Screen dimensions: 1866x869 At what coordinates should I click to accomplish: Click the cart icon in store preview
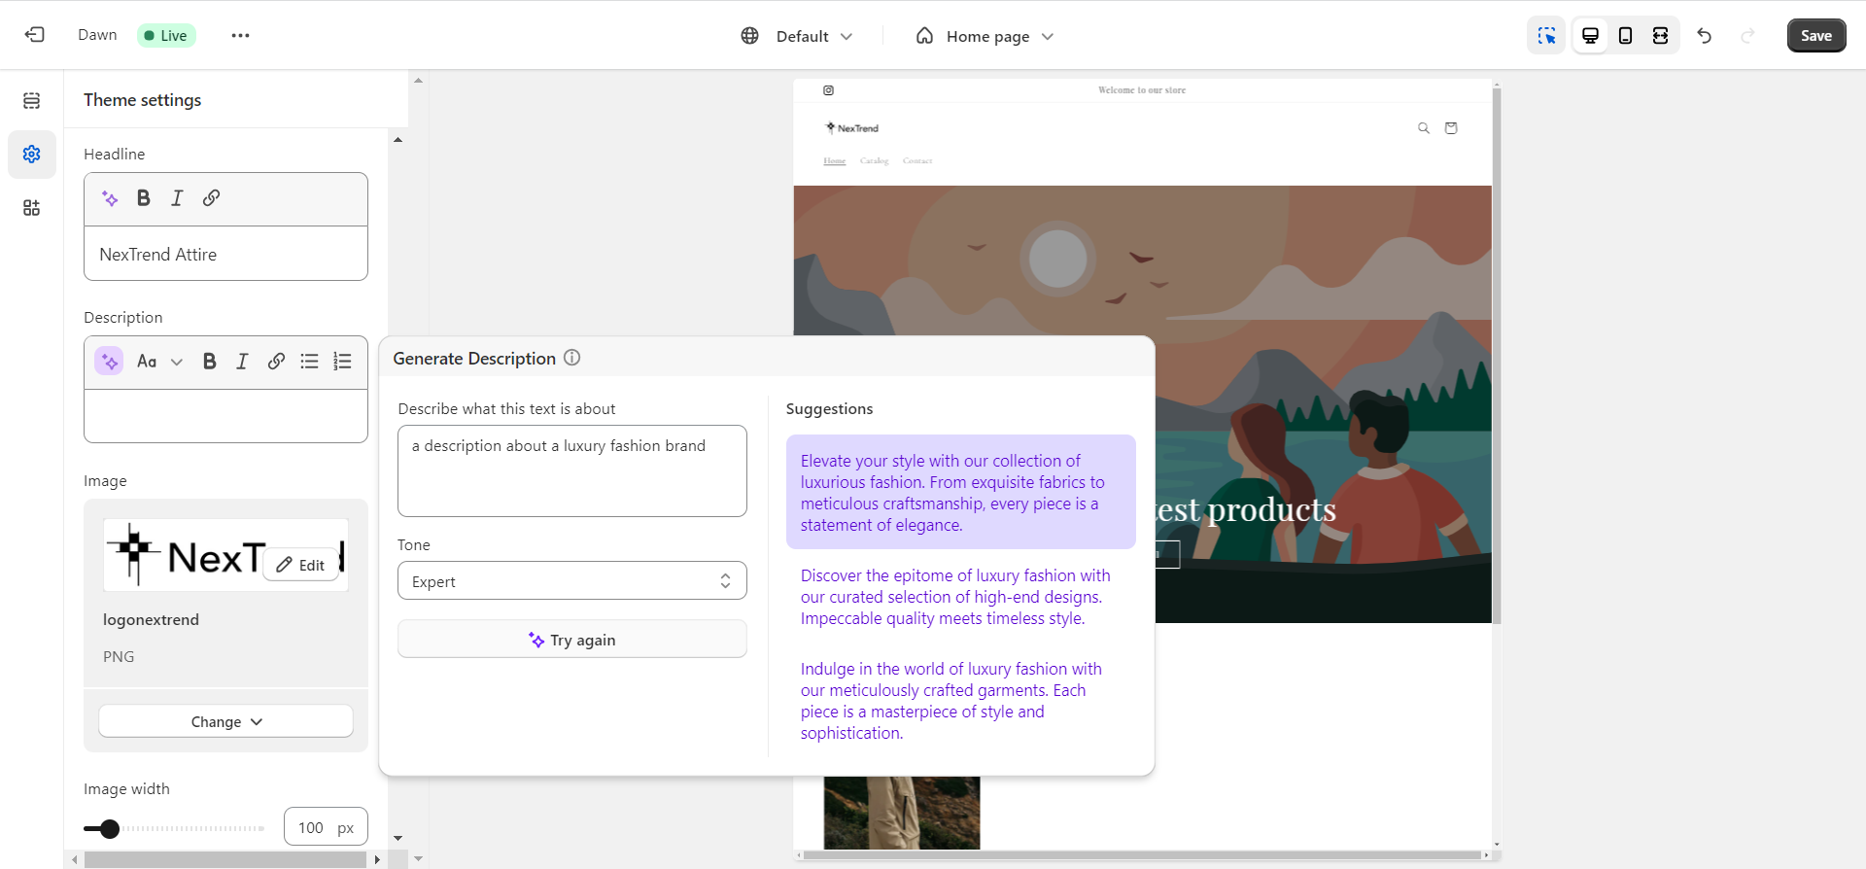click(1451, 128)
